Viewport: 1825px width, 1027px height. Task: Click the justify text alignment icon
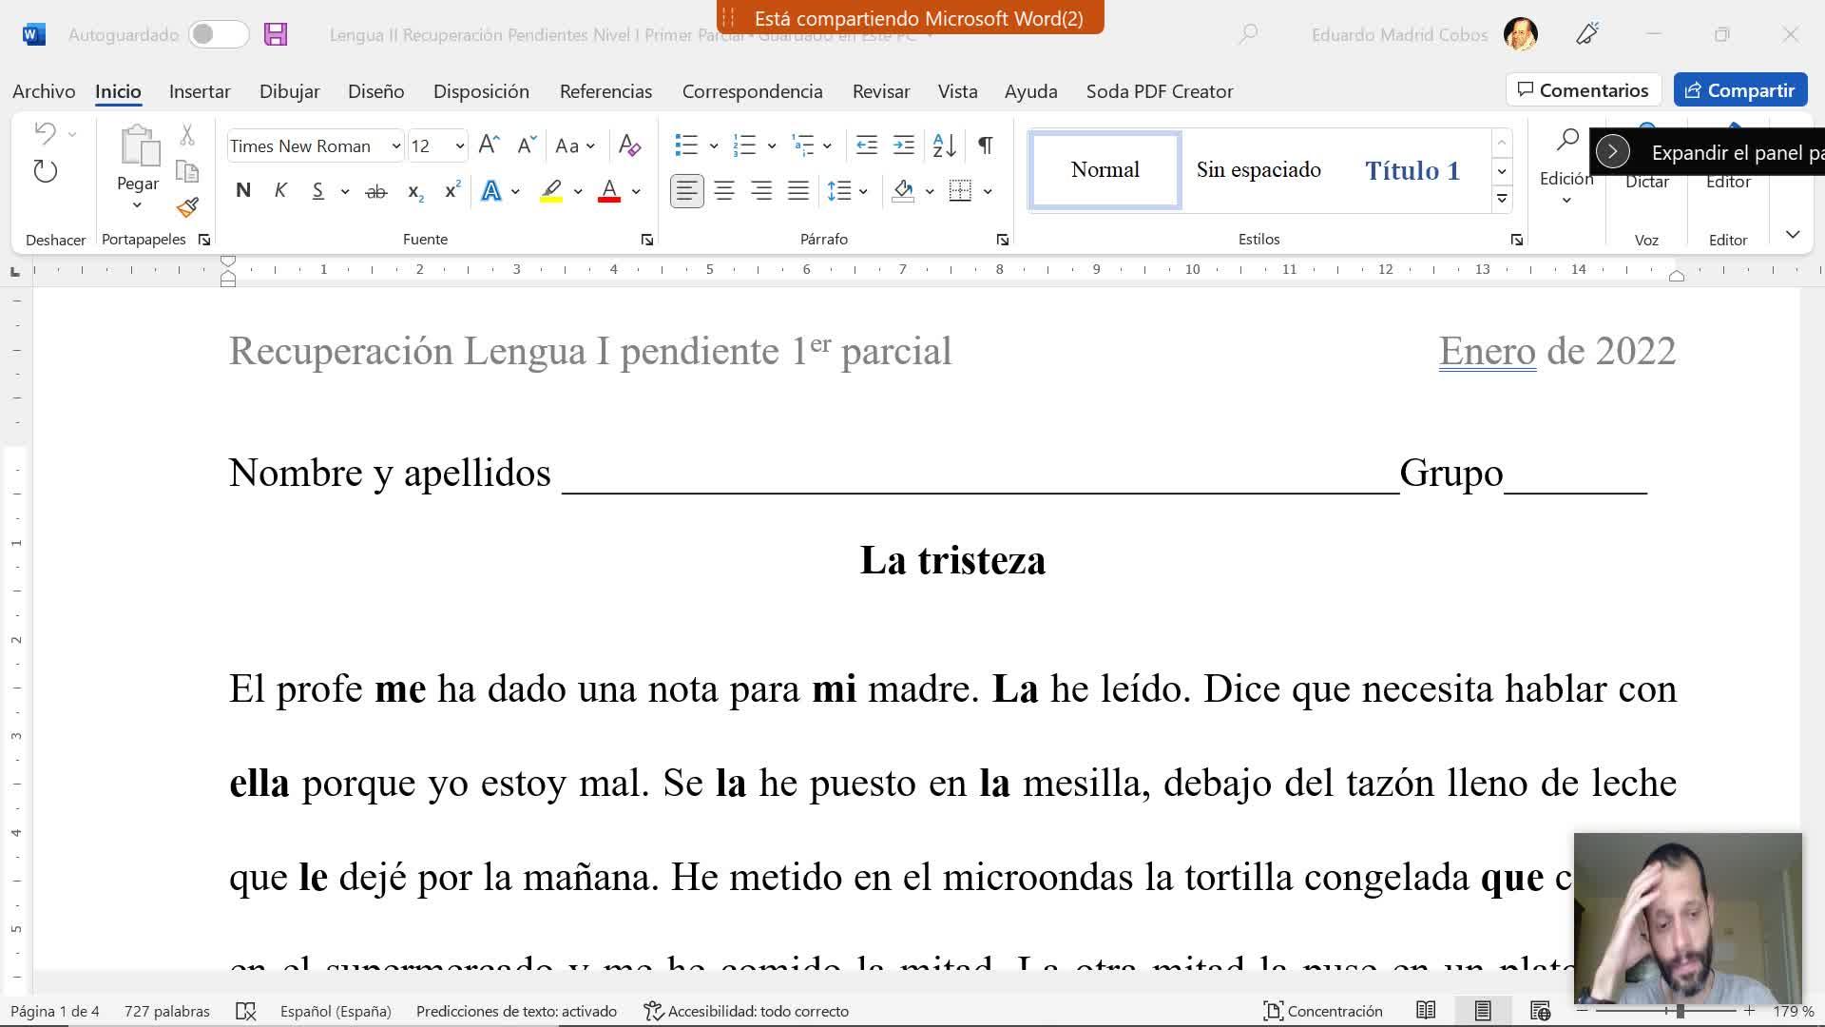click(798, 191)
